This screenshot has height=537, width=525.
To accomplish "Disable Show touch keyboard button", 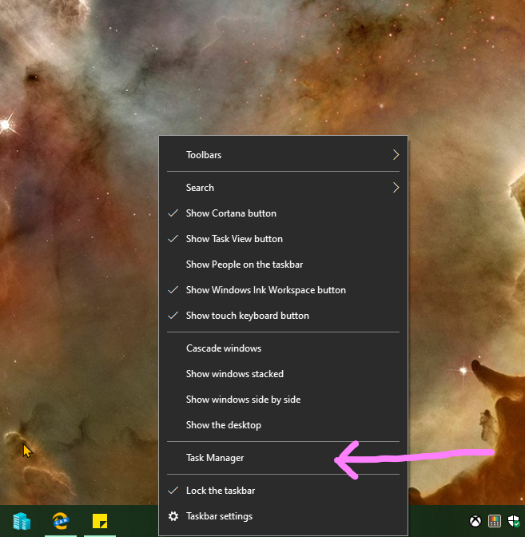I will tap(283, 316).
